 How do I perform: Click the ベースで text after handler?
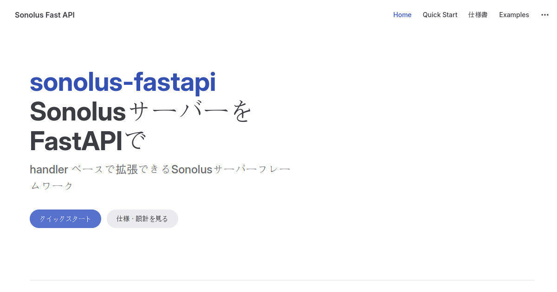click(93, 170)
